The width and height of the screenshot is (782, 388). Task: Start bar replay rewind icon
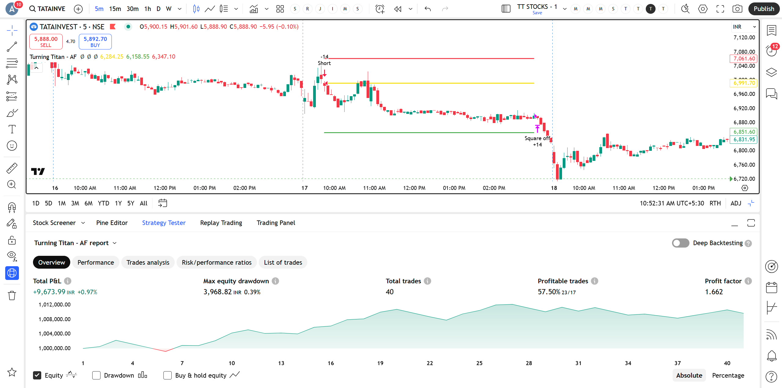point(397,9)
